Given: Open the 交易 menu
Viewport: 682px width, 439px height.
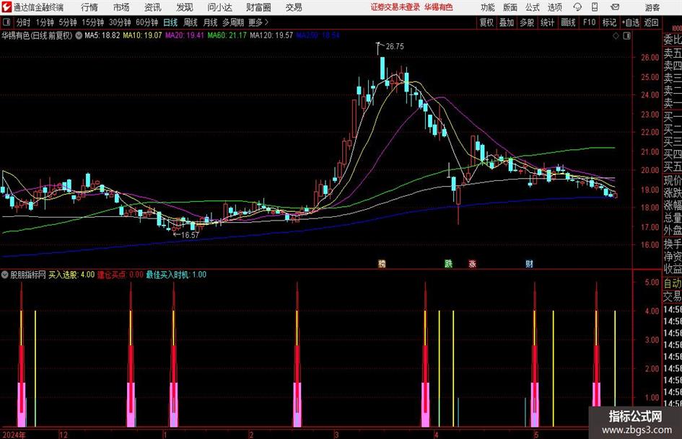Looking at the screenshot, I should (294, 7).
